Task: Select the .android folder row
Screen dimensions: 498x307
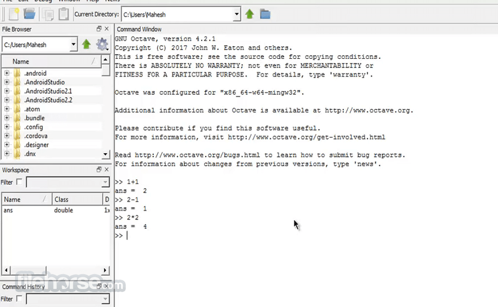Action: pyautogui.click(x=52, y=73)
